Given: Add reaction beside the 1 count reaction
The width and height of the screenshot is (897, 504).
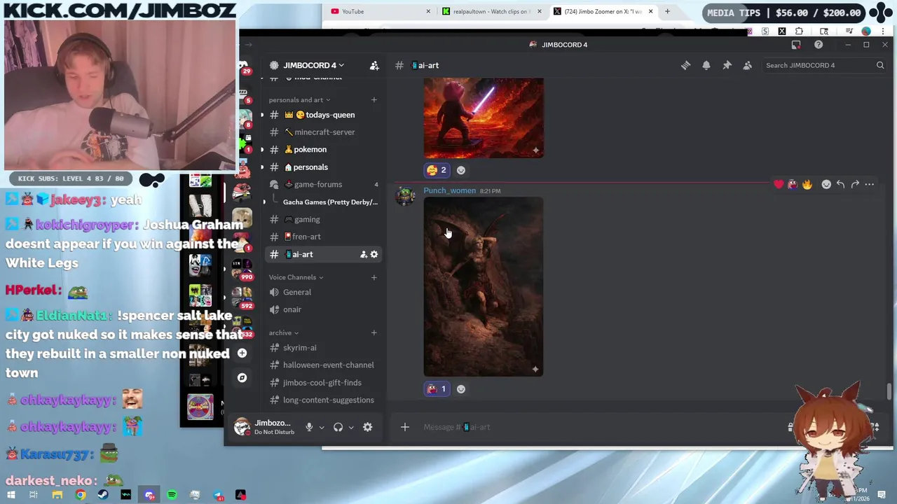Looking at the screenshot, I should [461, 389].
